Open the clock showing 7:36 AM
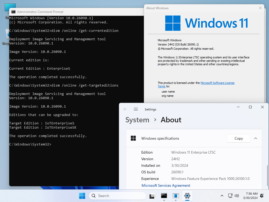Viewport: 269px width, 202px height. [x=250, y=196]
